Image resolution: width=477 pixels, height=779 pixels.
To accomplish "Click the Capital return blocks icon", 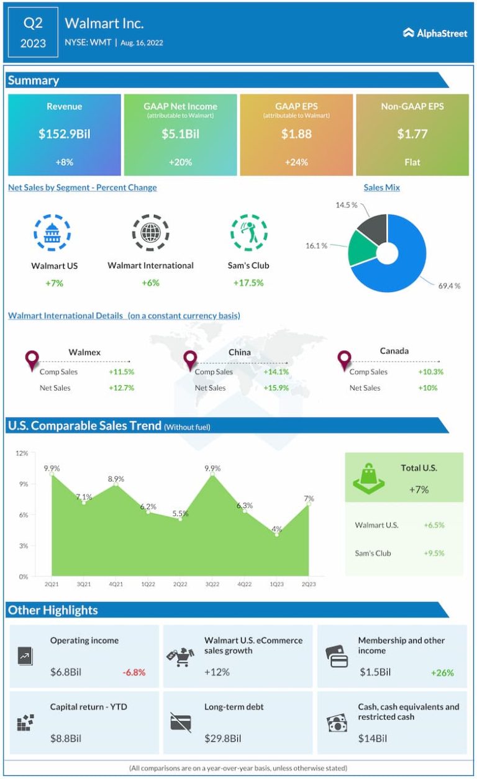I will 25,722.
